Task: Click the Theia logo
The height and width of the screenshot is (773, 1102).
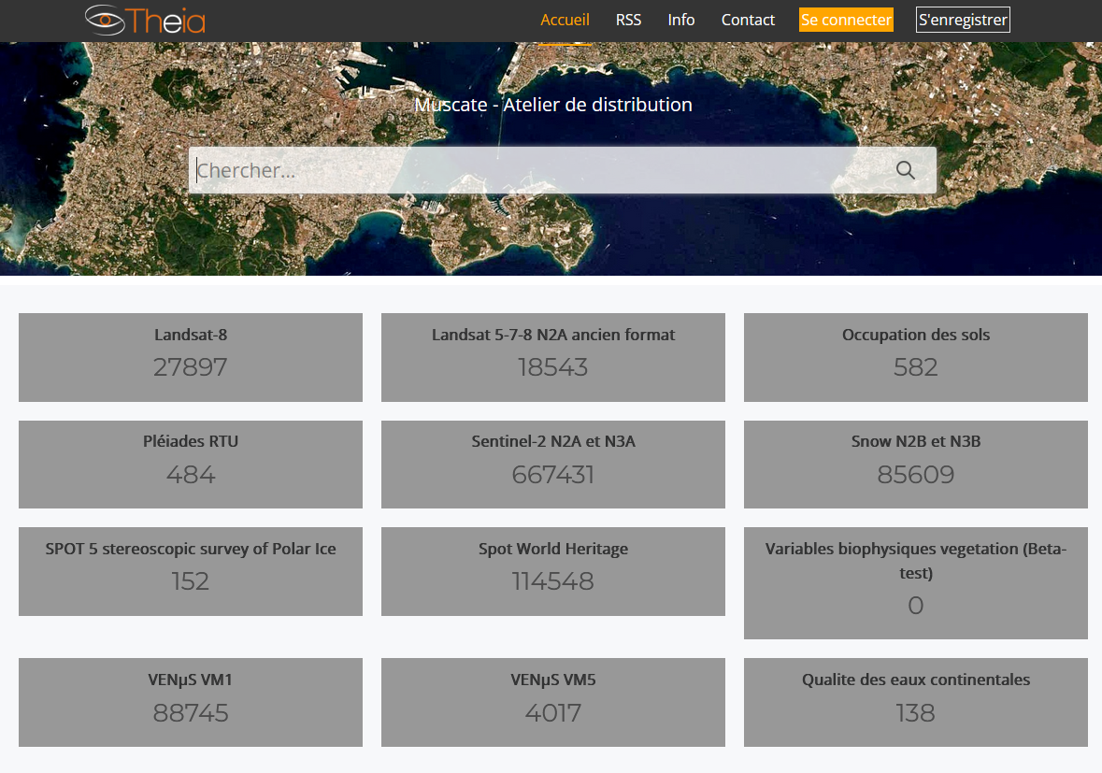Action: click(146, 20)
